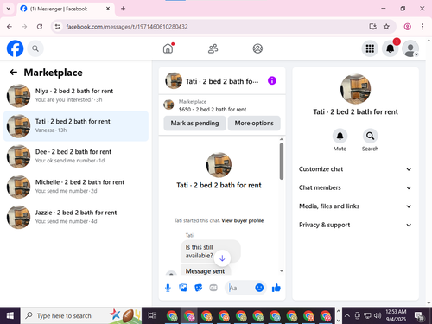This screenshot has width=432, height=324.
Task: Attach a photo file icon
Action: pos(183,288)
